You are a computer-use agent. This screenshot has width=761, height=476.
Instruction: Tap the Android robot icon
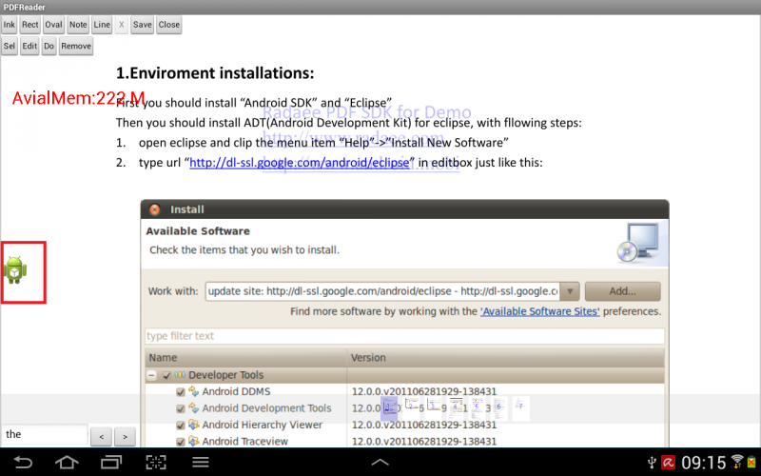15,270
